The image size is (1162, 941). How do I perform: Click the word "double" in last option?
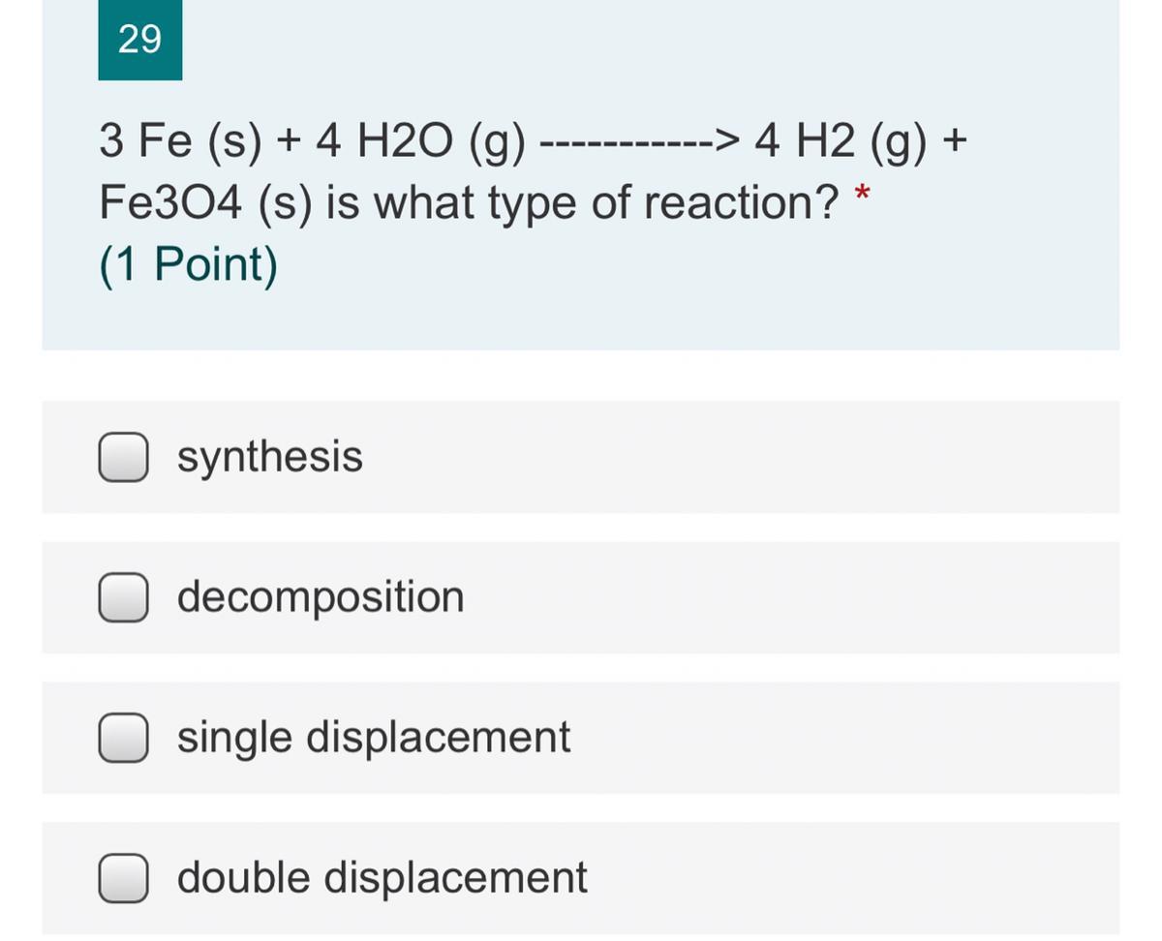tap(243, 878)
